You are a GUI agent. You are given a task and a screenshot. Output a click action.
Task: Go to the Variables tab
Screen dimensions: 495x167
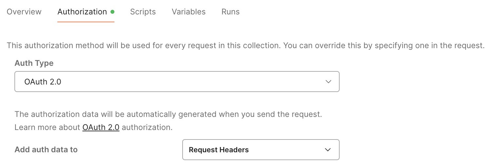tap(188, 12)
